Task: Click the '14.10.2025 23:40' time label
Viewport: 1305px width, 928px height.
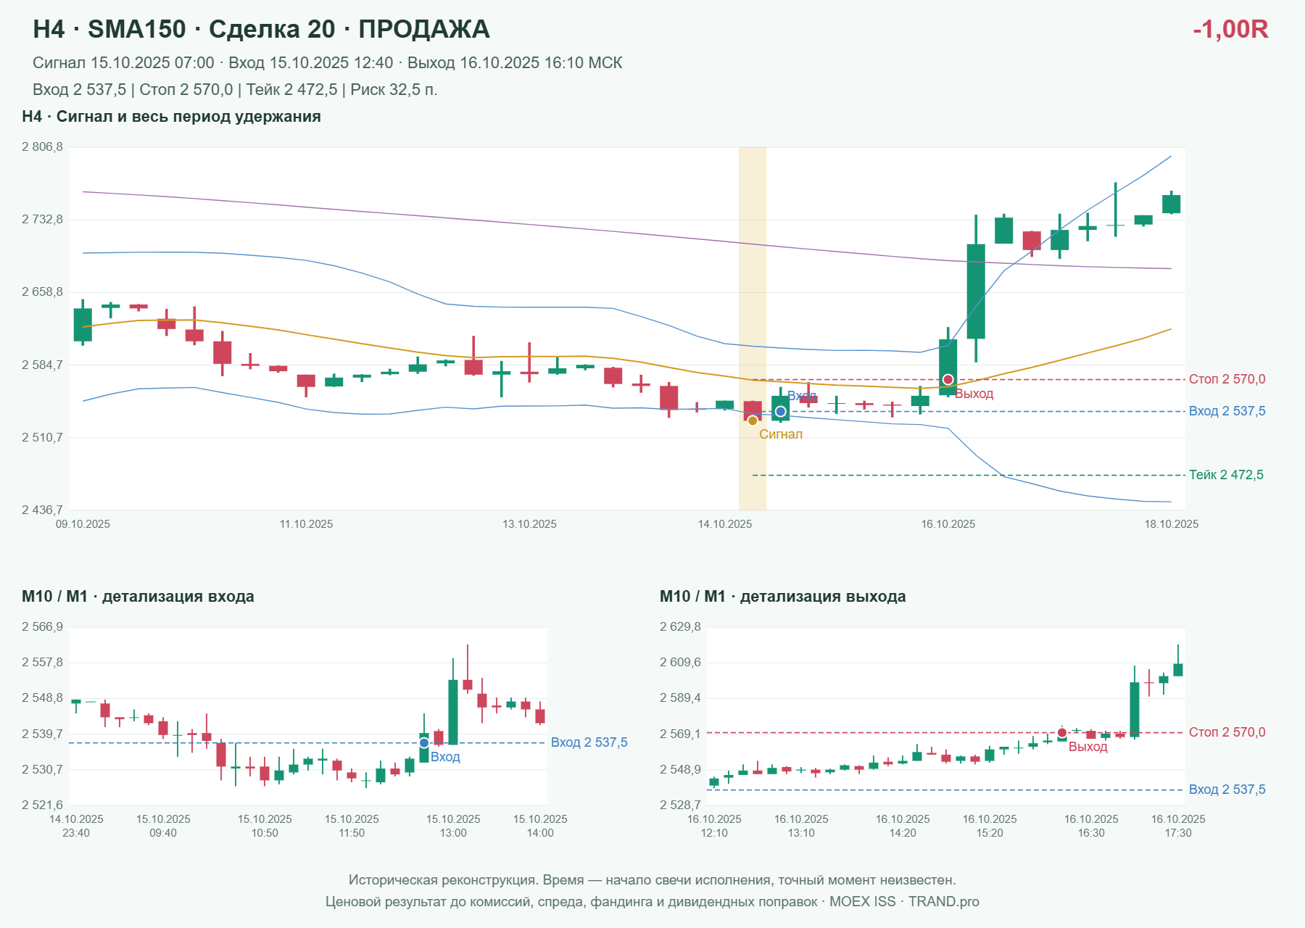Action: pyautogui.click(x=76, y=826)
